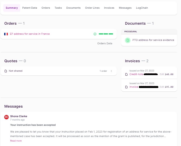Switch to the Patent Data tab

pyautogui.click(x=29, y=8)
